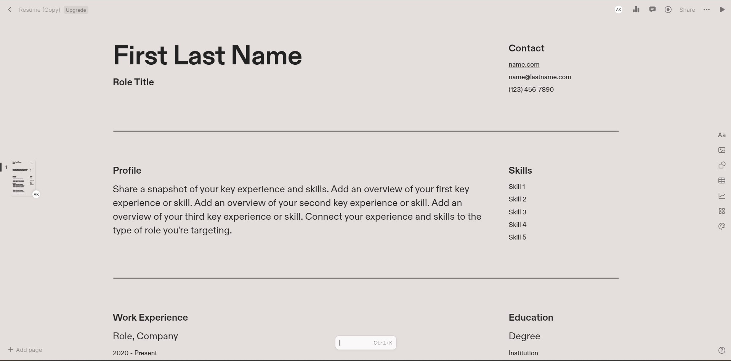731x361 pixels.
Task: Open the grid layouts icon in sidebar
Action: click(x=722, y=211)
